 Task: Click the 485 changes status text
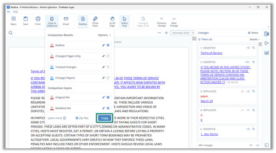[x=206, y=145]
